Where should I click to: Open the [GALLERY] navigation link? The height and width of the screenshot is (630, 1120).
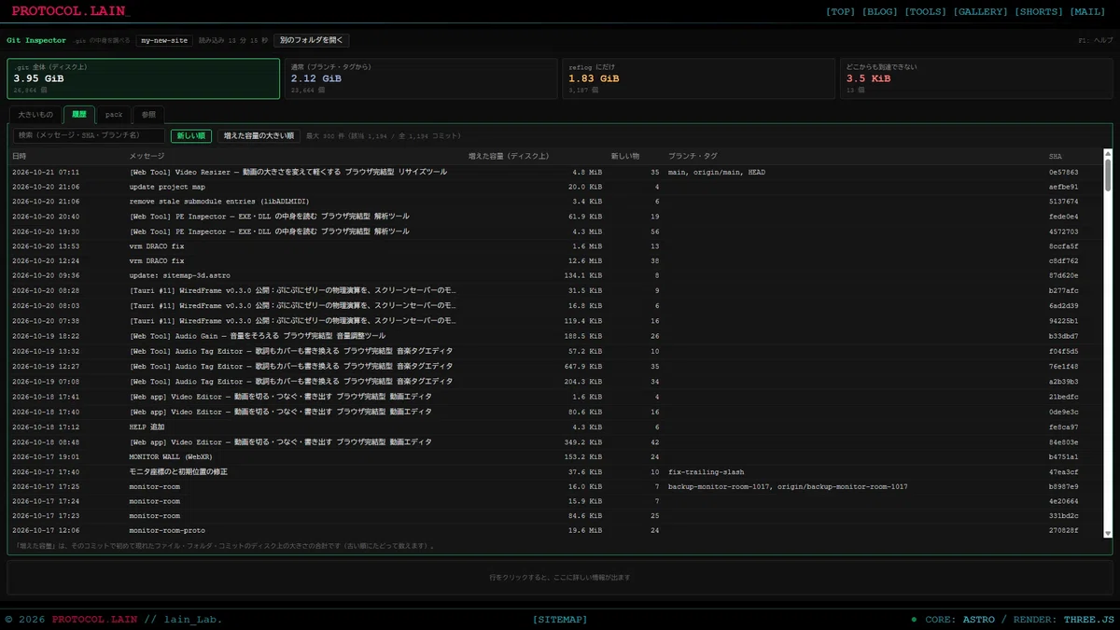coord(980,12)
